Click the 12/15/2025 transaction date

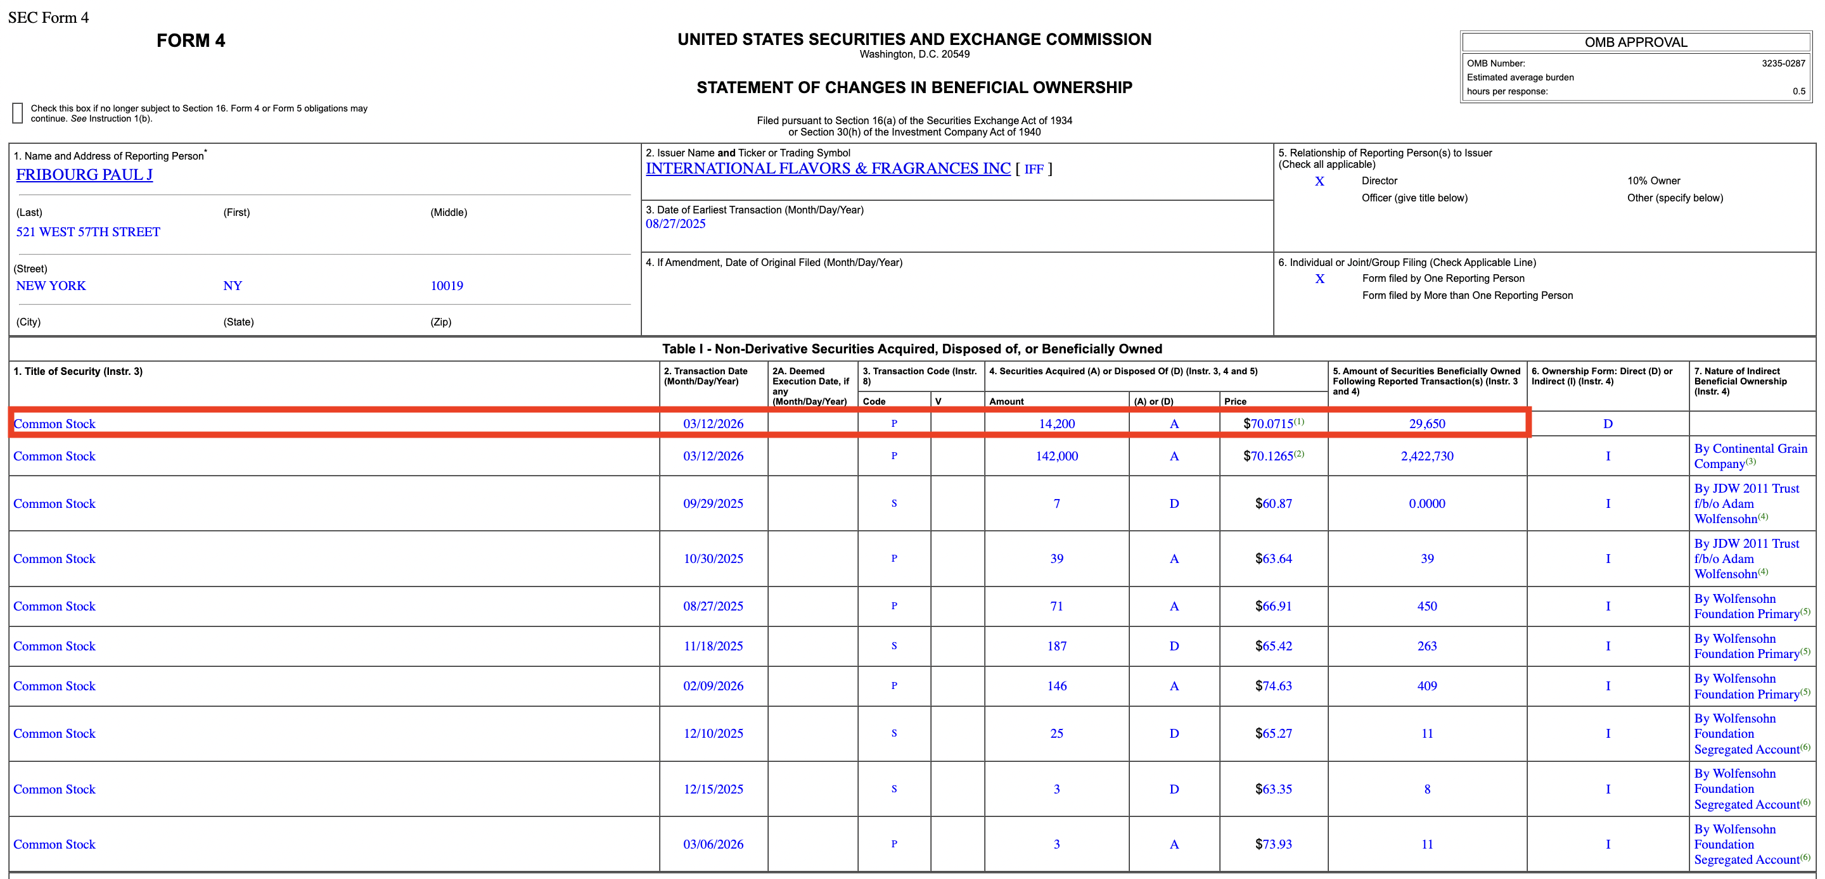click(x=713, y=789)
